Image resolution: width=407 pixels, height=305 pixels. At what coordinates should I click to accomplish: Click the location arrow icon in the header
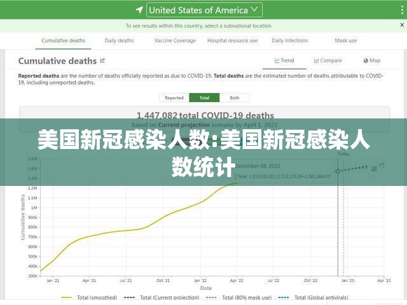[x=139, y=10]
